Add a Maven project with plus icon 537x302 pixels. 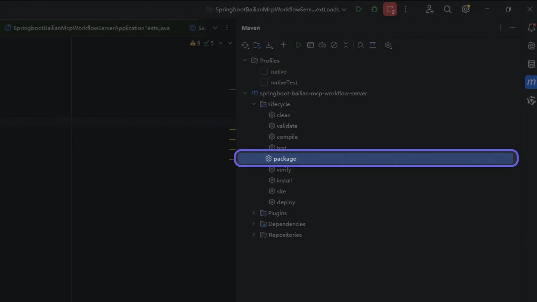[x=283, y=45]
